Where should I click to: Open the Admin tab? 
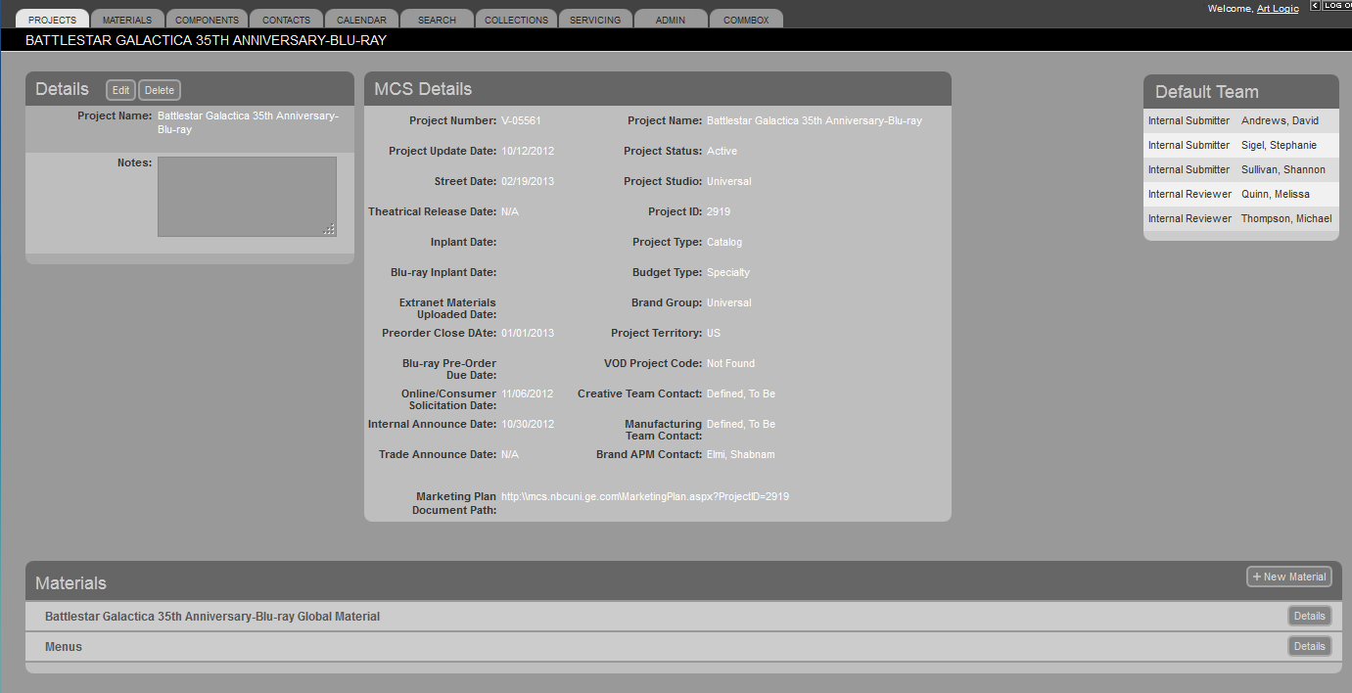pyautogui.click(x=671, y=20)
